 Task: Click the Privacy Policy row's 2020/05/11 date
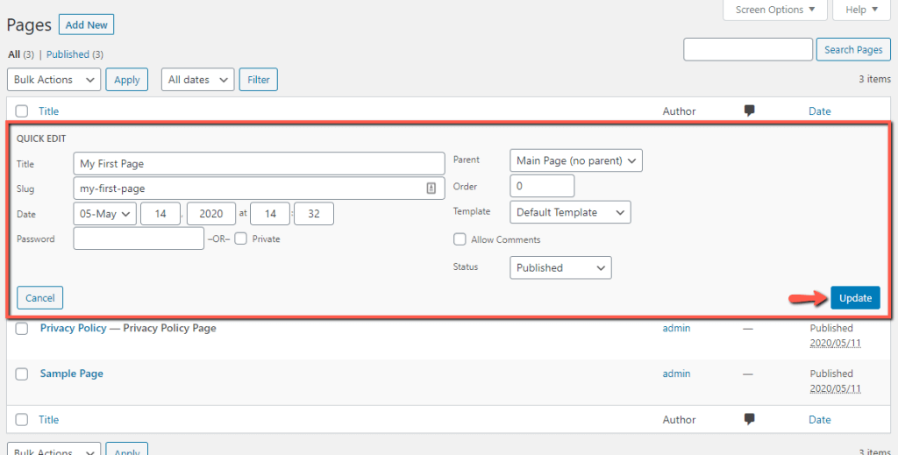[x=835, y=343]
